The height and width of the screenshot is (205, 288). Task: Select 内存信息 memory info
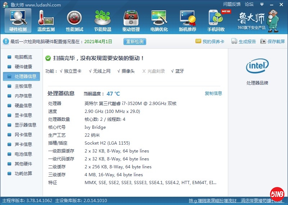pyautogui.click(x=23, y=96)
